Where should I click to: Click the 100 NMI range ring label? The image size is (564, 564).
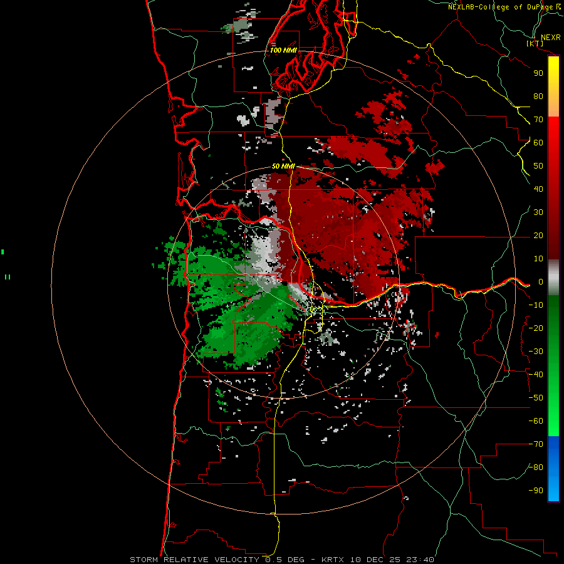point(283,50)
